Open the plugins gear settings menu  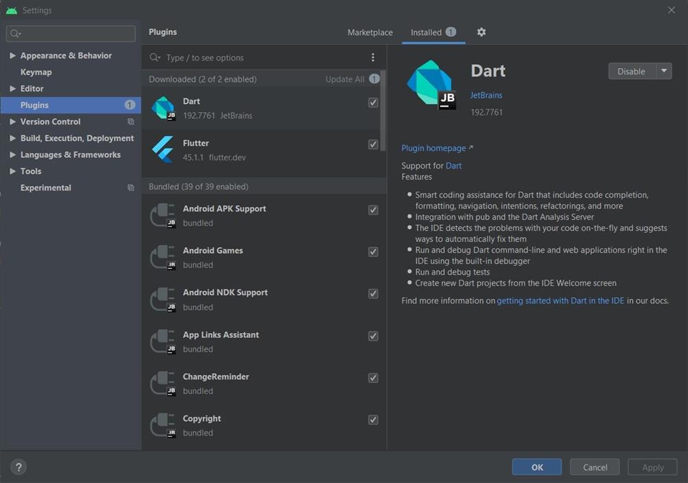coord(482,32)
